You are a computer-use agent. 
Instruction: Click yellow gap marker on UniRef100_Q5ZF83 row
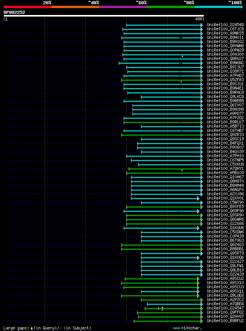181,82
